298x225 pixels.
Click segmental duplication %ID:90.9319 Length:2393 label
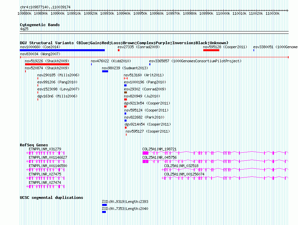pos(125,202)
